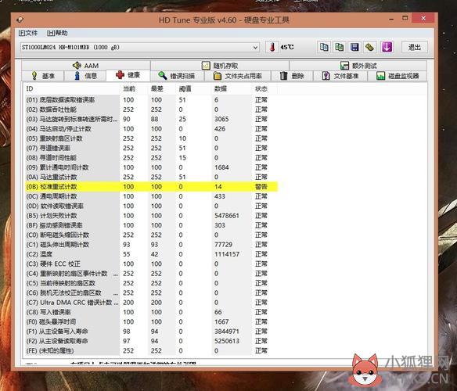Select the (02) 数据吞吐性能 row

(151, 109)
